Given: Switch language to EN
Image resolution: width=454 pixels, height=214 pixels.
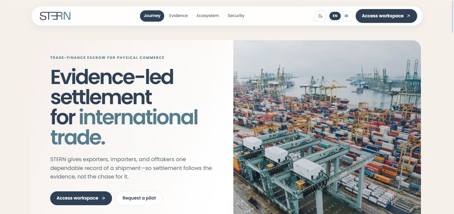Looking at the screenshot, I should pyautogui.click(x=335, y=16).
